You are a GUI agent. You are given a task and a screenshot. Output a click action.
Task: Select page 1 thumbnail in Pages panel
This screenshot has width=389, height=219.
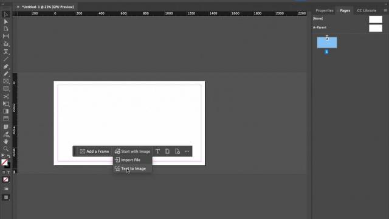click(327, 43)
